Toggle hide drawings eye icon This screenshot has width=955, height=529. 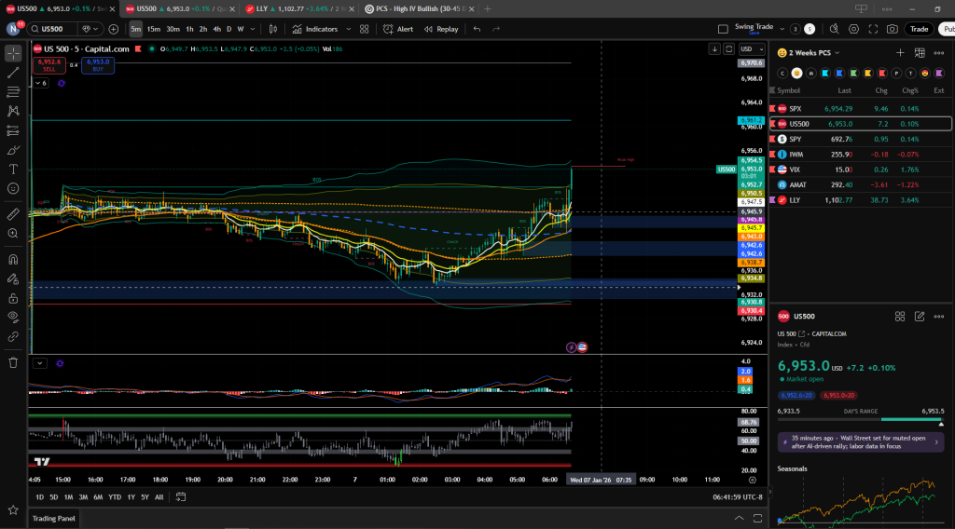point(13,317)
